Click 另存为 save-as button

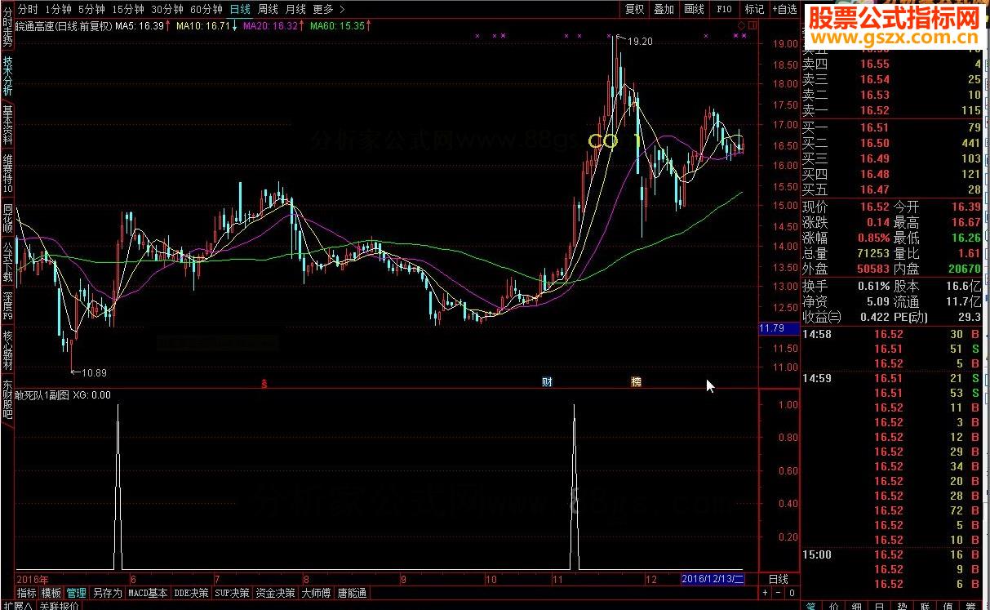tap(107, 593)
